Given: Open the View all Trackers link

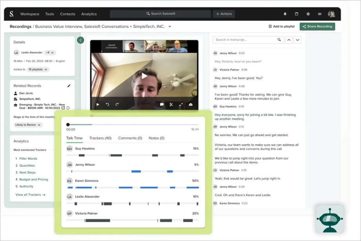Looking at the screenshot, I should (30, 195).
